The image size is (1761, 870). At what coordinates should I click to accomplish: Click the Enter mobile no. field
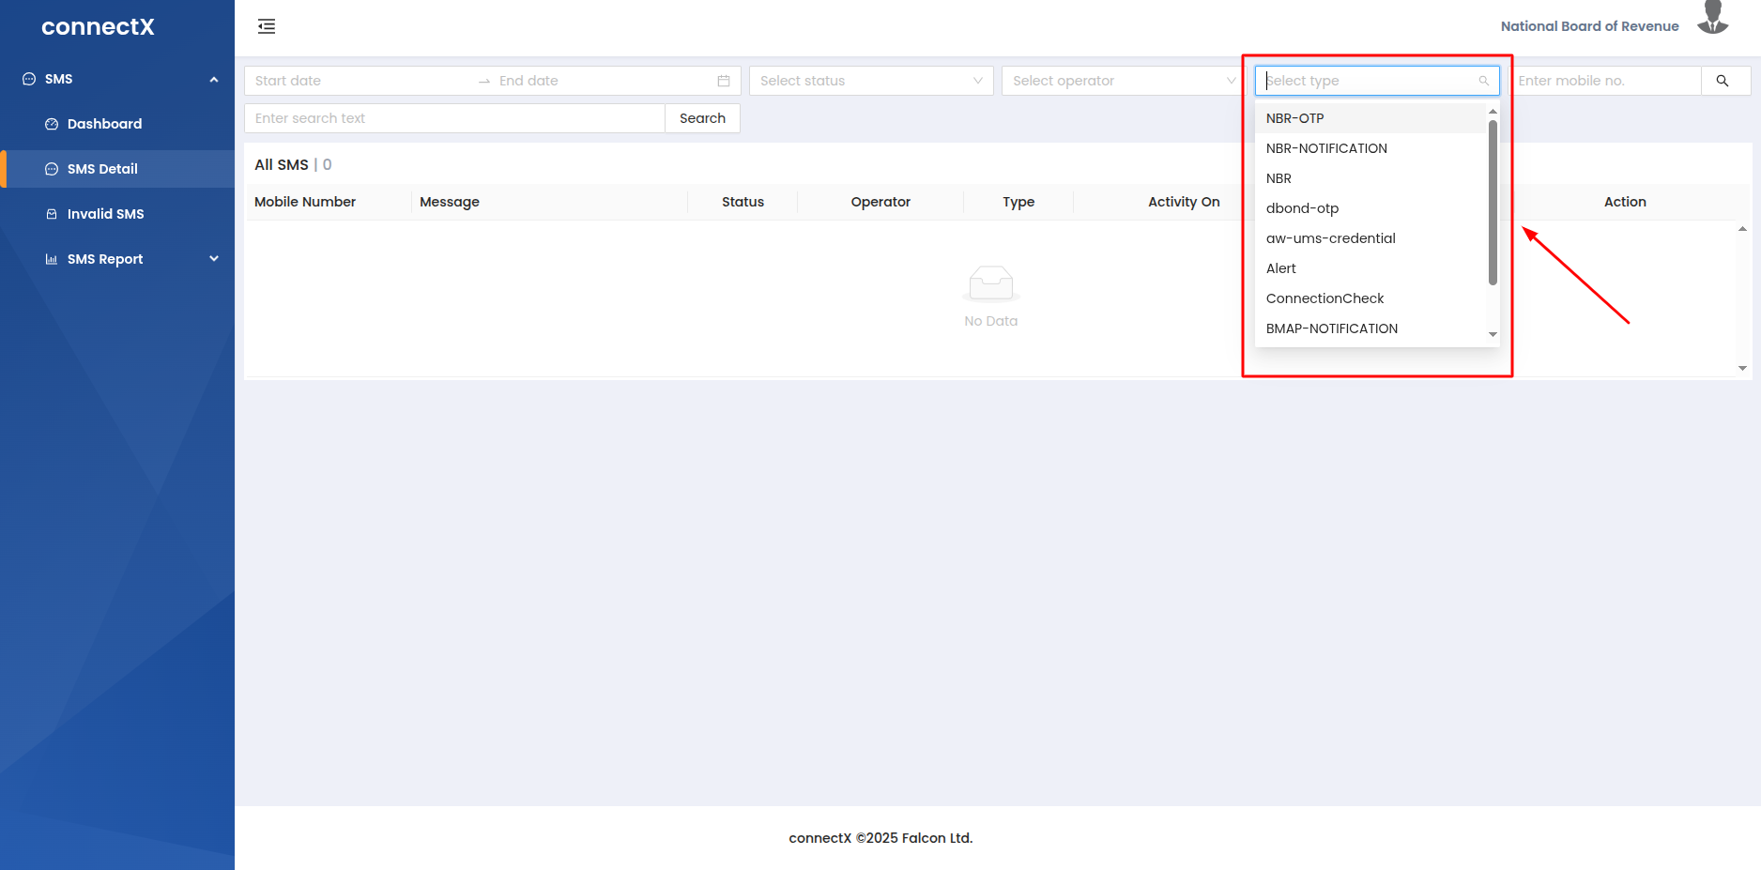click(1607, 81)
